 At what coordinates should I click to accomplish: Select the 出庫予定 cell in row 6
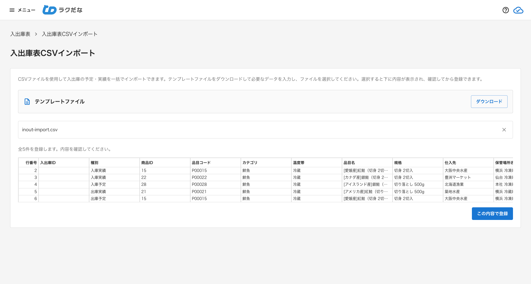[114, 199]
